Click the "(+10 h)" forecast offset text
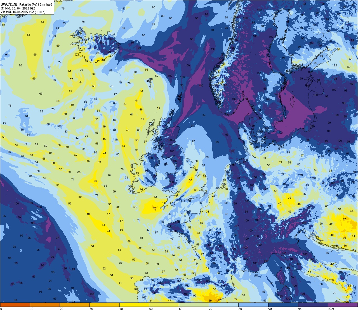Screen dimensions: 358x311 (x=40, y=12)
